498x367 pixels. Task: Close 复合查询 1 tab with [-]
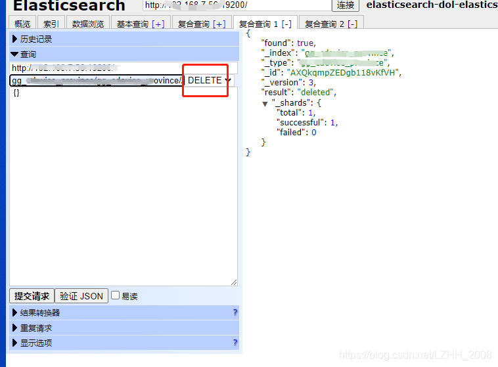tap(286, 24)
